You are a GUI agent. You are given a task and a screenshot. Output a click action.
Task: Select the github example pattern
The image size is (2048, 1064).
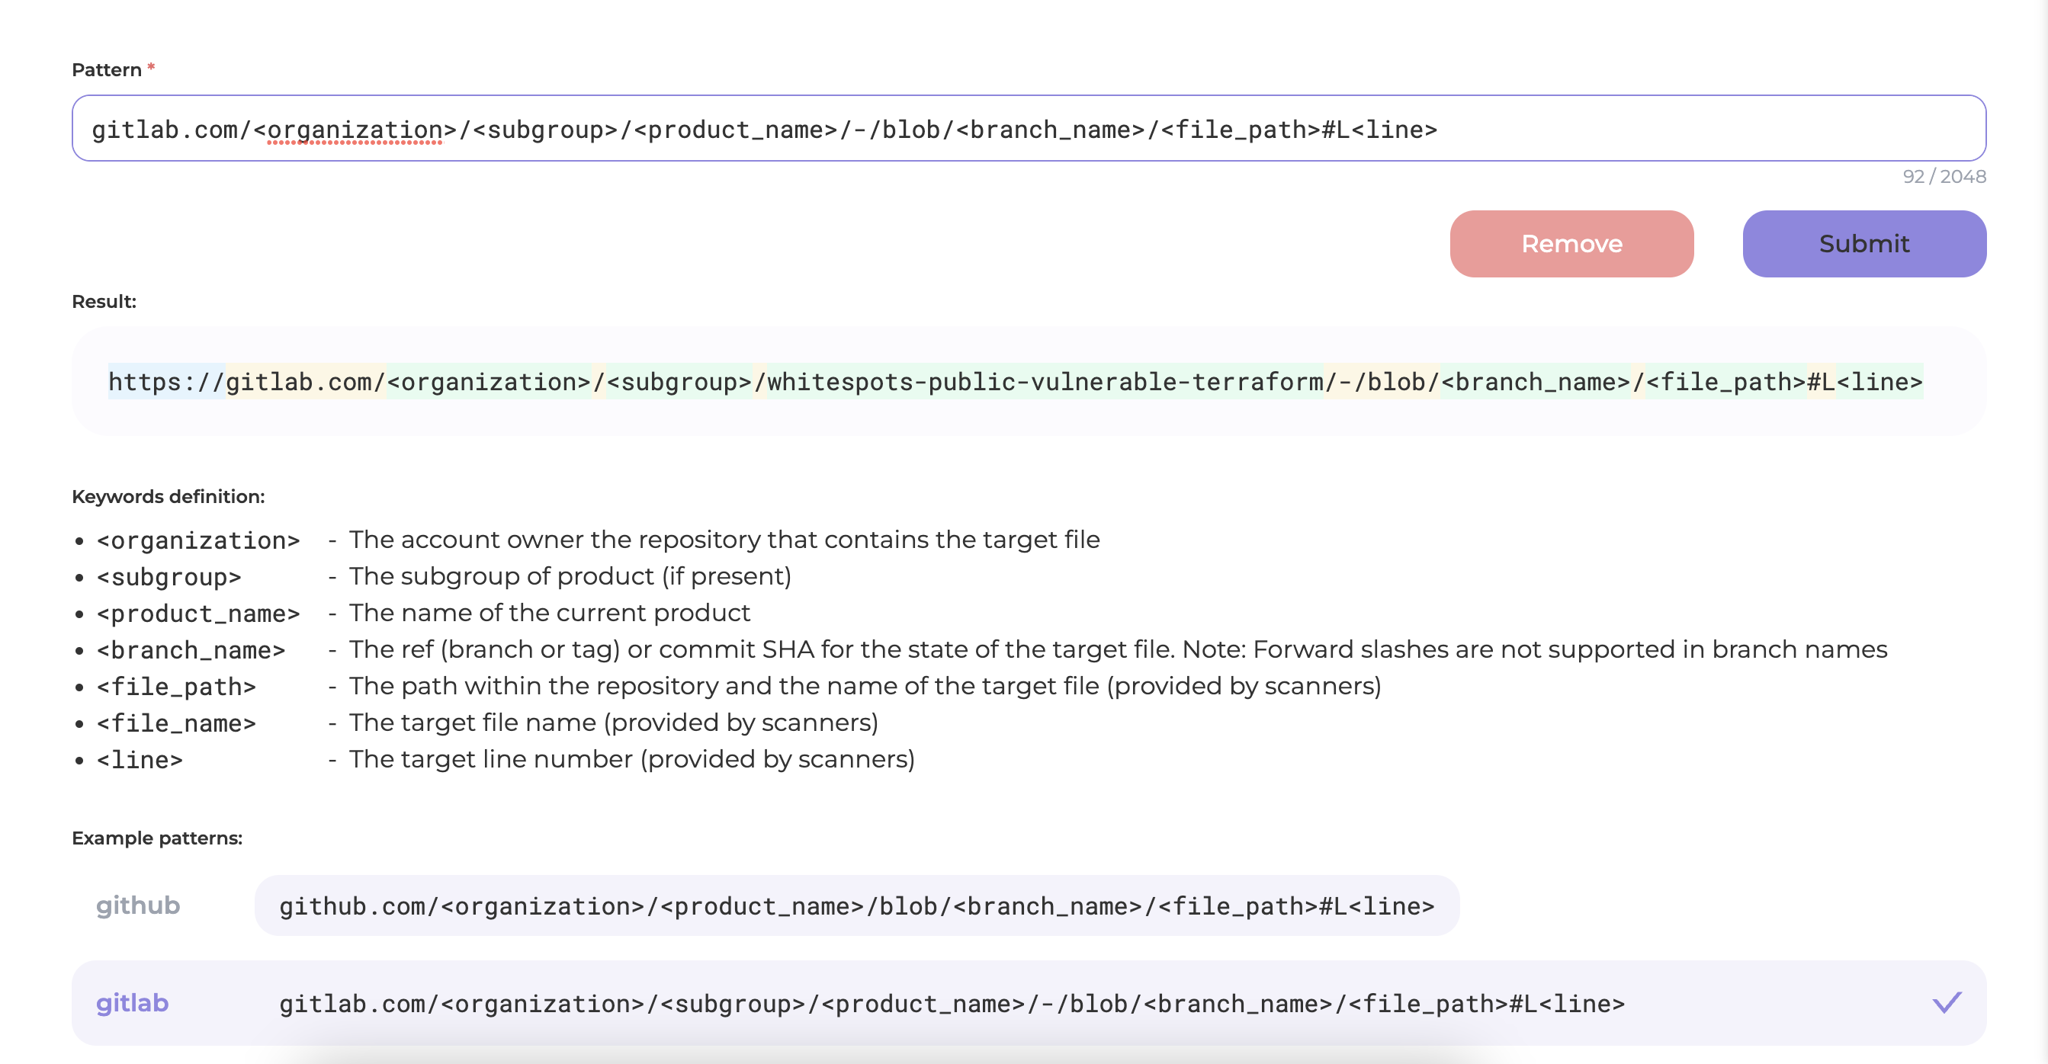point(856,906)
